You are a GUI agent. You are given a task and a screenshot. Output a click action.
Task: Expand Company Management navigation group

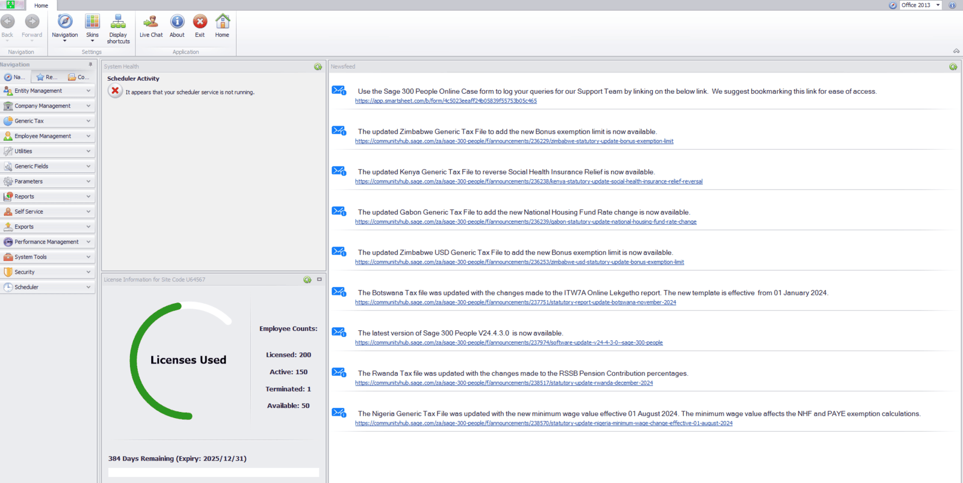pyautogui.click(x=48, y=106)
